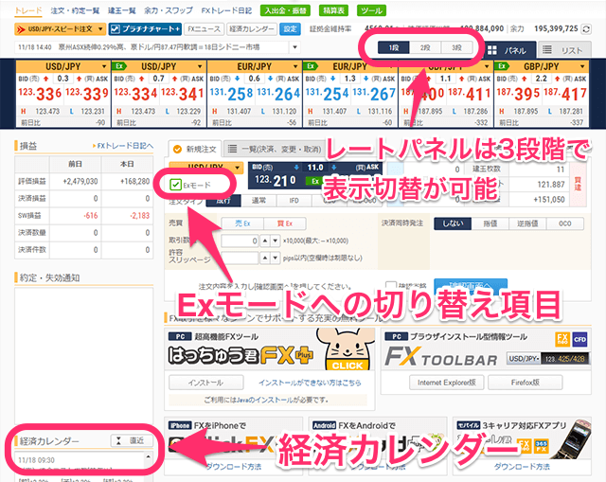This screenshot has height=482, width=606.
Task: Increase 許容スリッページ with the up stepper
Action: point(265,258)
